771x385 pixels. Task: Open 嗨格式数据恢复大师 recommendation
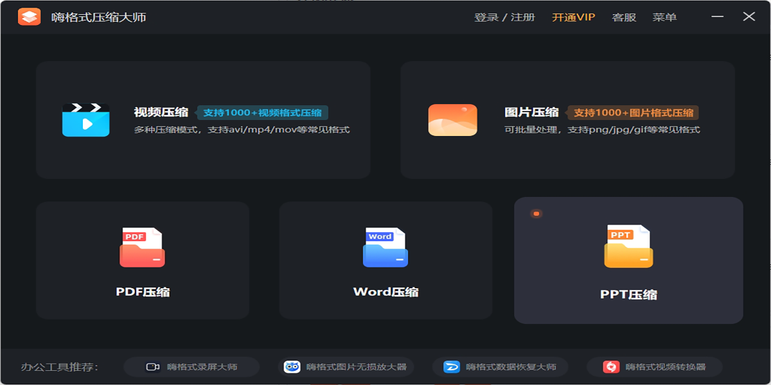(x=511, y=367)
